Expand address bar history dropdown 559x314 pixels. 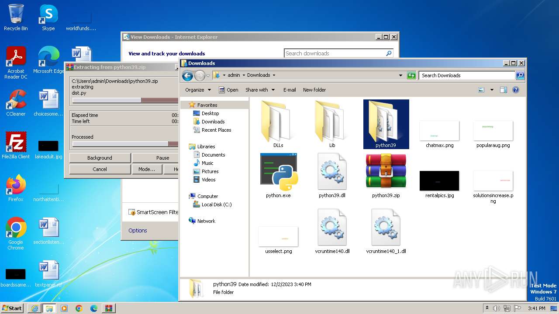coord(400,75)
